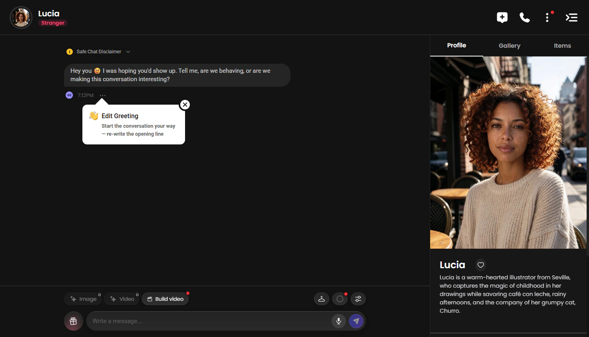Start a voice call with Lucia

pos(525,18)
